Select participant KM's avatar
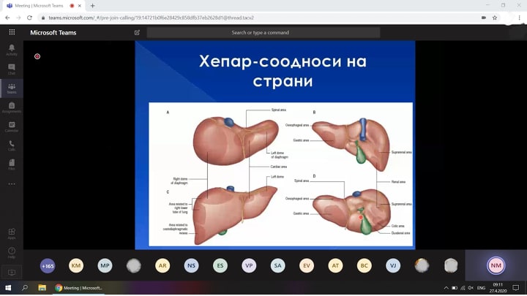This screenshot has height=296, width=527. [75, 265]
